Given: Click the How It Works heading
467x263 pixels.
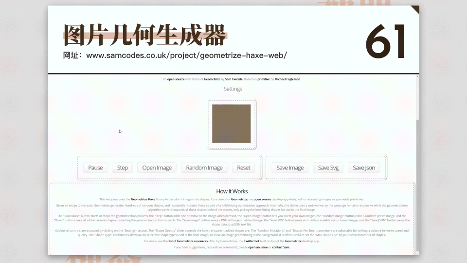Looking at the screenshot, I should pos(232,191).
